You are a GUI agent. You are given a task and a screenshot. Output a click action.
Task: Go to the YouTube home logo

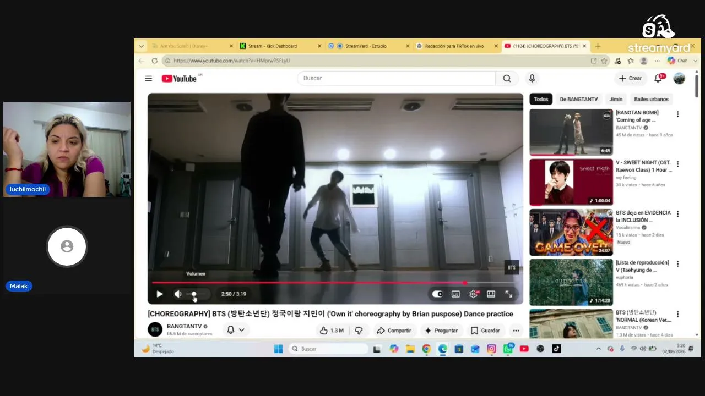179,79
